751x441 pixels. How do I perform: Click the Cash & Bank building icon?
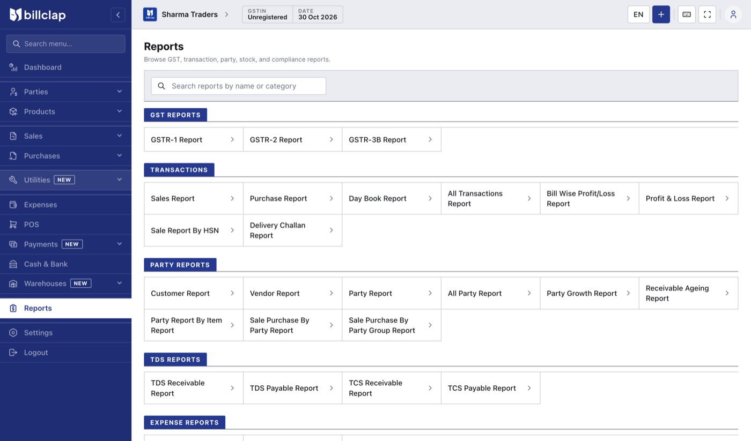click(x=13, y=264)
